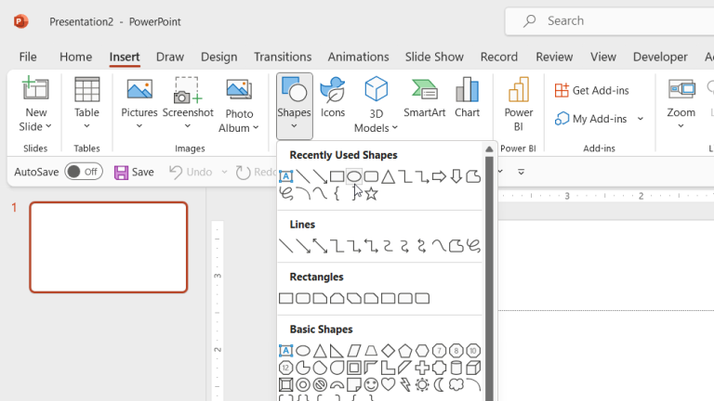Click the Undo button
The width and height of the screenshot is (714, 401).
coord(191,173)
